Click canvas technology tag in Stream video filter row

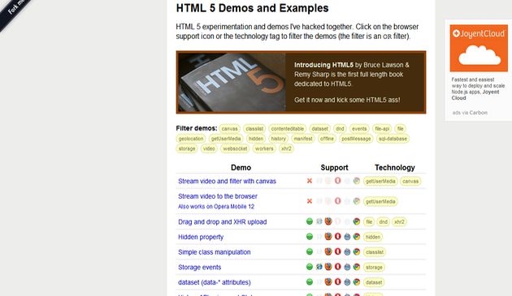pyautogui.click(x=410, y=182)
